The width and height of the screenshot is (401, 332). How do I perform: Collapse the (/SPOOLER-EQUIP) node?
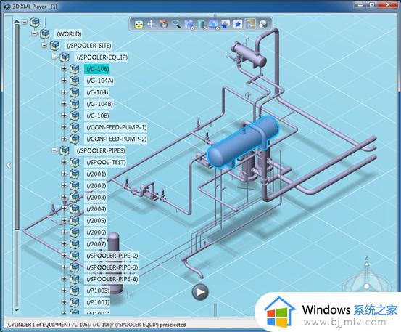pos(54,57)
